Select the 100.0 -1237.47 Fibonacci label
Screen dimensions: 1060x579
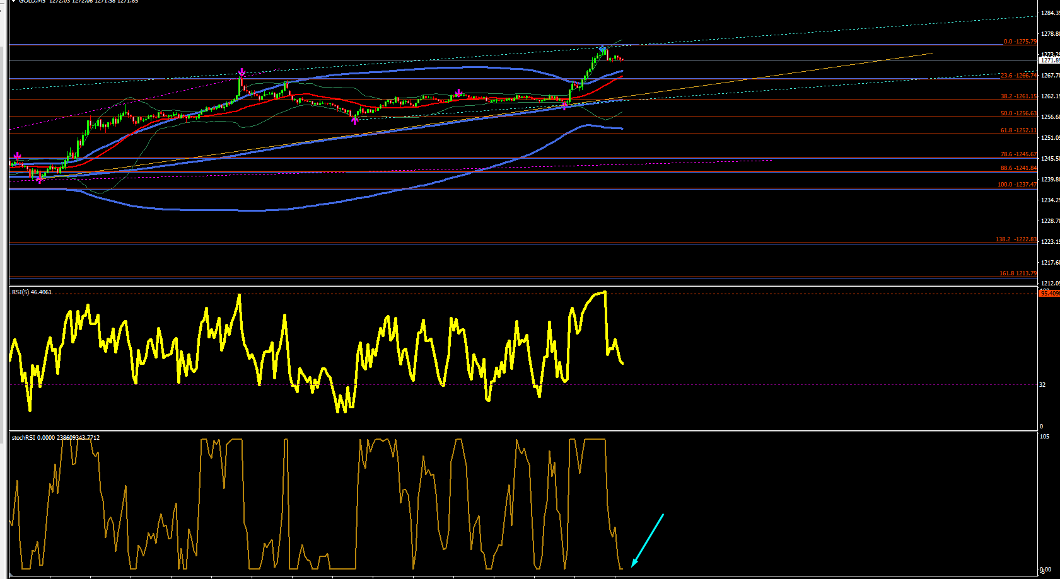[1016, 185]
